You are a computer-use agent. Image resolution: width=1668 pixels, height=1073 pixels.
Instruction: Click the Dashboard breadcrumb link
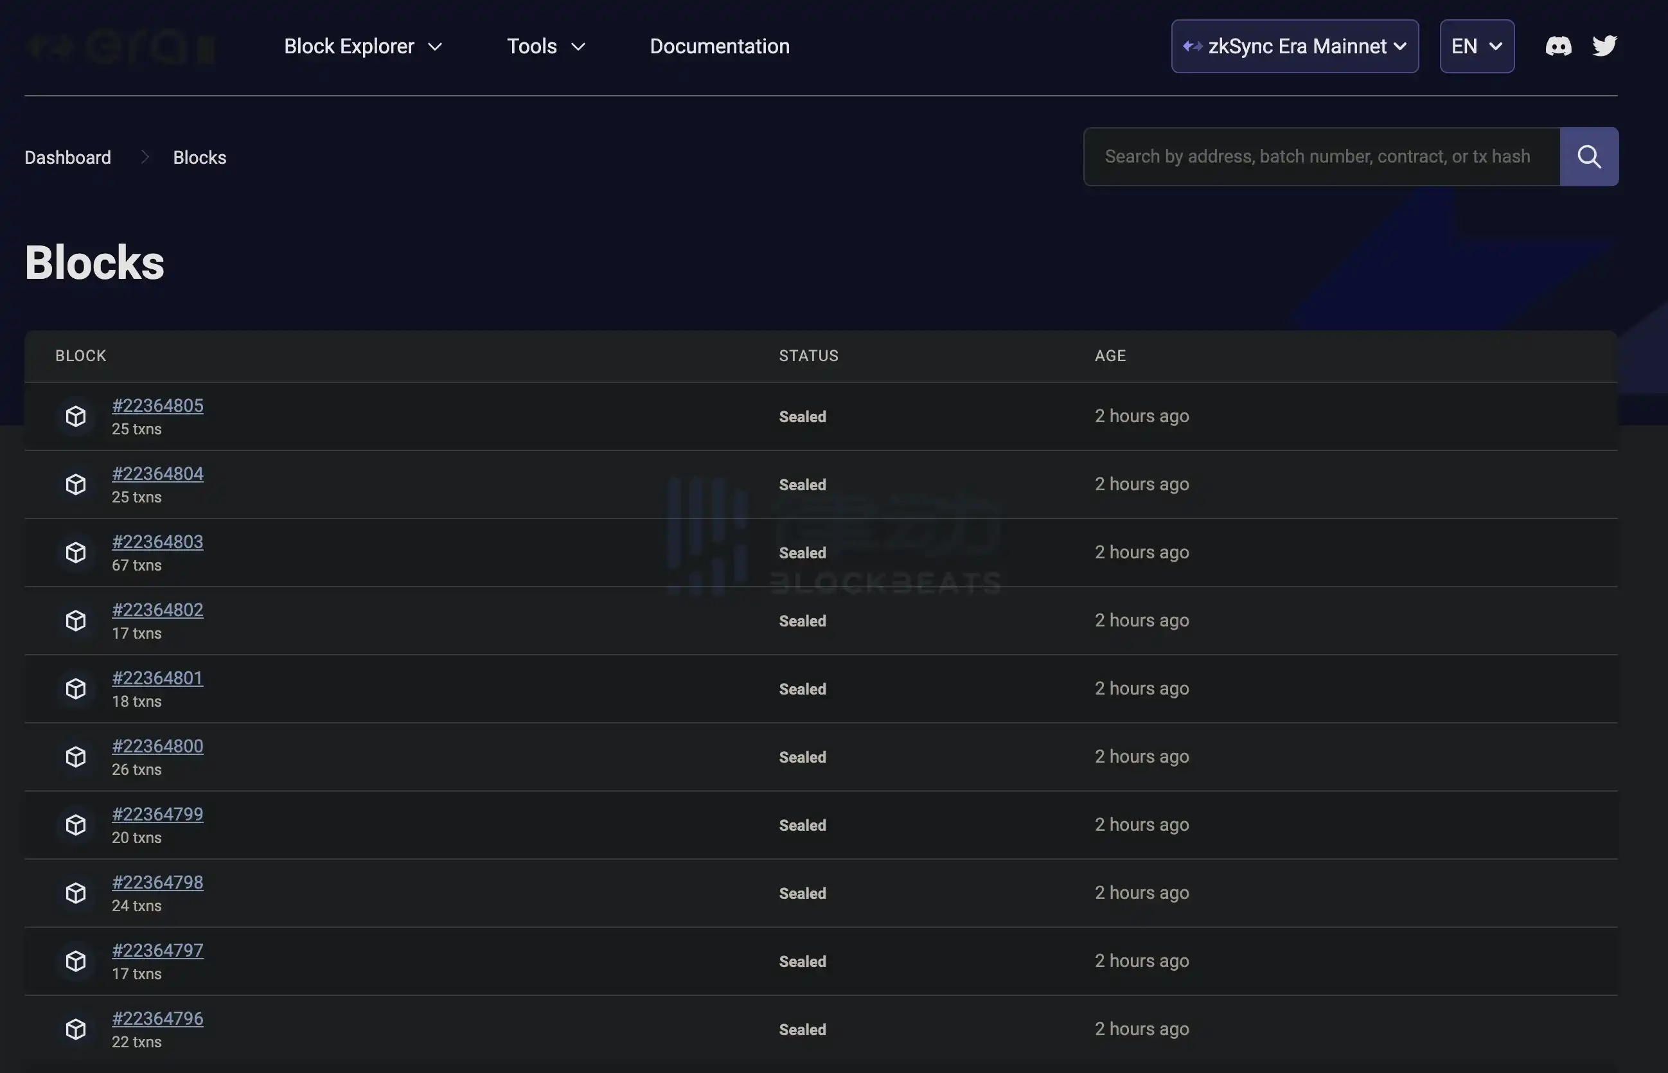click(x=68, y=155)
